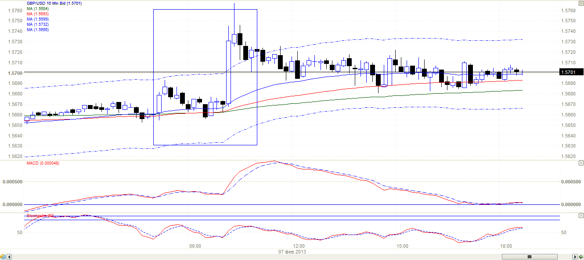Click the horizontal scrollbar thumb
Screen dimensions: 584x260
pyautogui.click(x=530, y=256)
